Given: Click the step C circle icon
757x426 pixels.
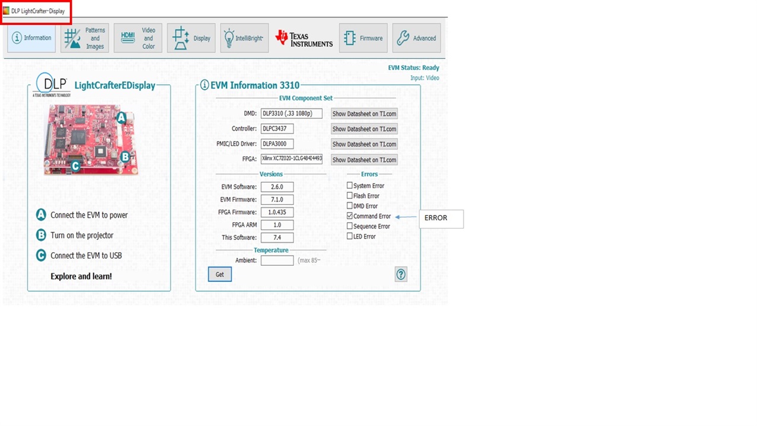Looking at the screenshot, I should [x=41, y=255].
